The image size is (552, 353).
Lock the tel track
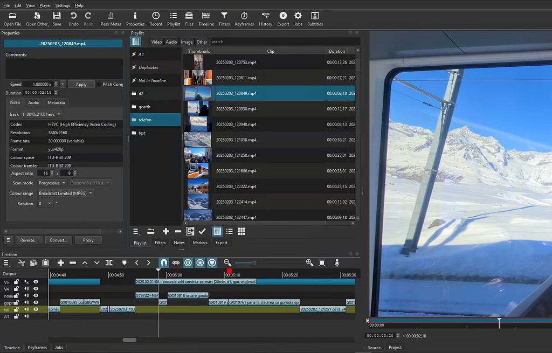pyautogui.click(x=16, y=309)
